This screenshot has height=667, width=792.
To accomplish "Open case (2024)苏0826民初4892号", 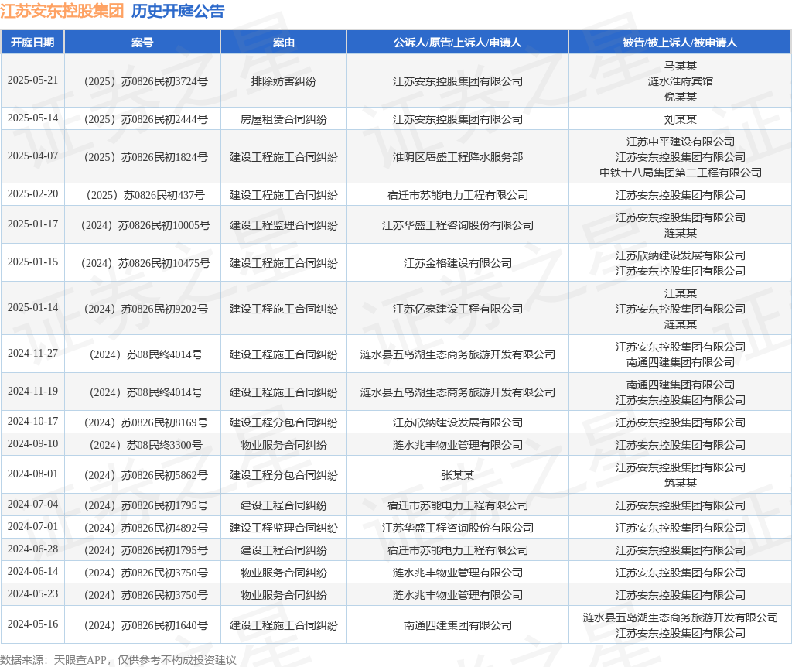I will [x=146, y=528].
